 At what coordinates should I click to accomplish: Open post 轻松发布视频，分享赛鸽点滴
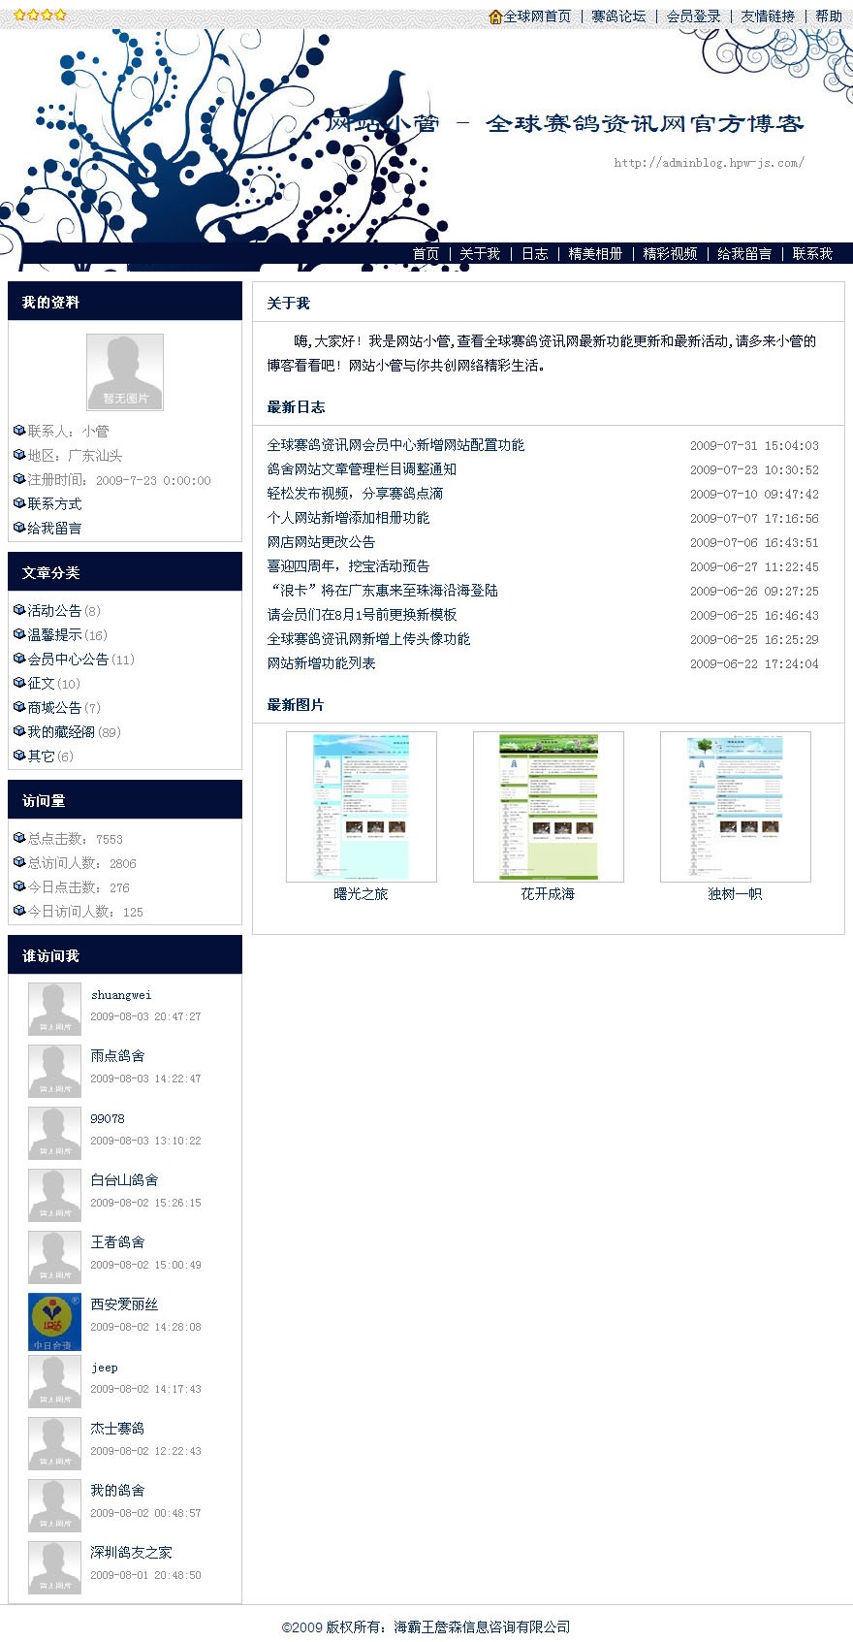(355, 494)
